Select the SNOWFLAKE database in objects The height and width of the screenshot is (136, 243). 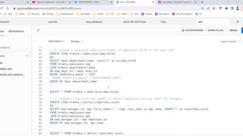(x=6, y=69)
